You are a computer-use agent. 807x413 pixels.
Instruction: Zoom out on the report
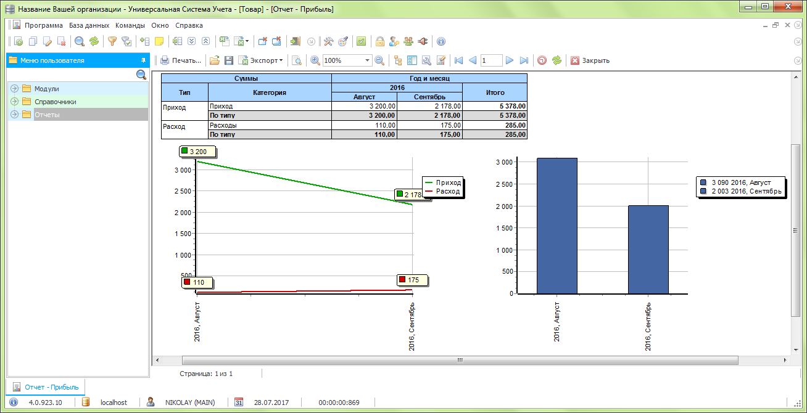point(379,60)
